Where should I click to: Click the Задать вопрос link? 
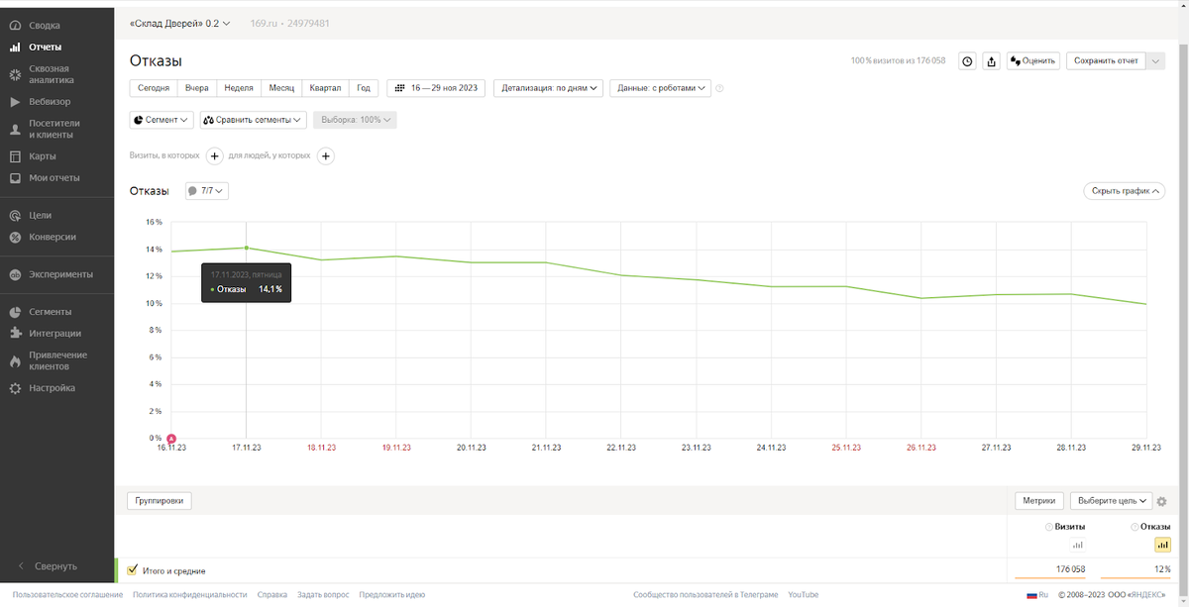pyautogui.click(x=323, y=595)
